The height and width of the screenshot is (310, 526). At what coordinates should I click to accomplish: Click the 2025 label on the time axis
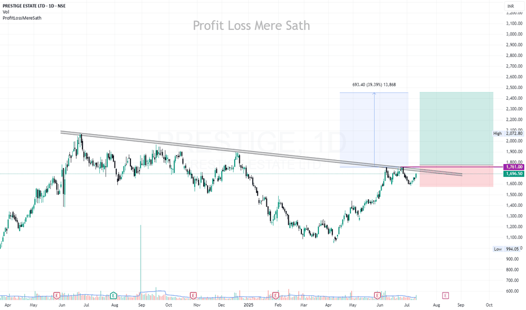click(248, 305)
